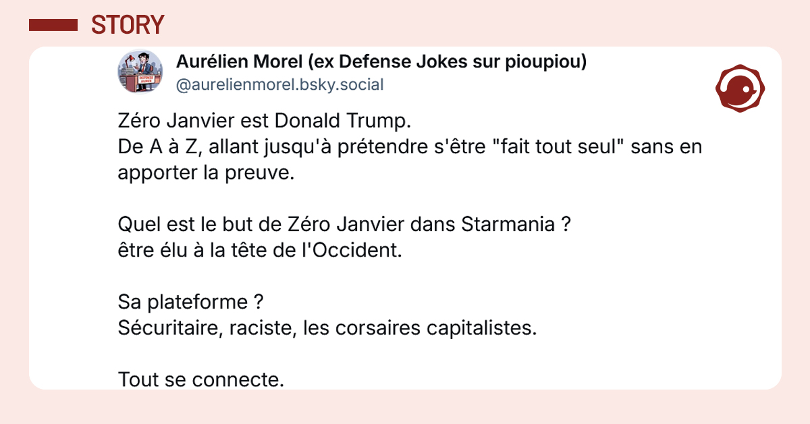Click the red bar beside STORY
The height and width of the screenshot is (424, 810).
tap(53, 25)
